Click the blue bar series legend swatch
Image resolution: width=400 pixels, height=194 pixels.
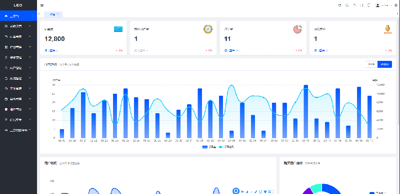point(205,147)
